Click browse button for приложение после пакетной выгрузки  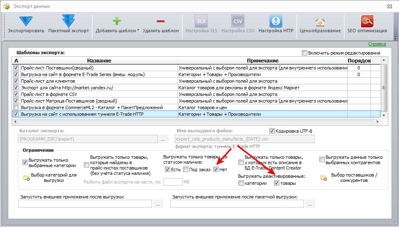[x=310, y=204]
